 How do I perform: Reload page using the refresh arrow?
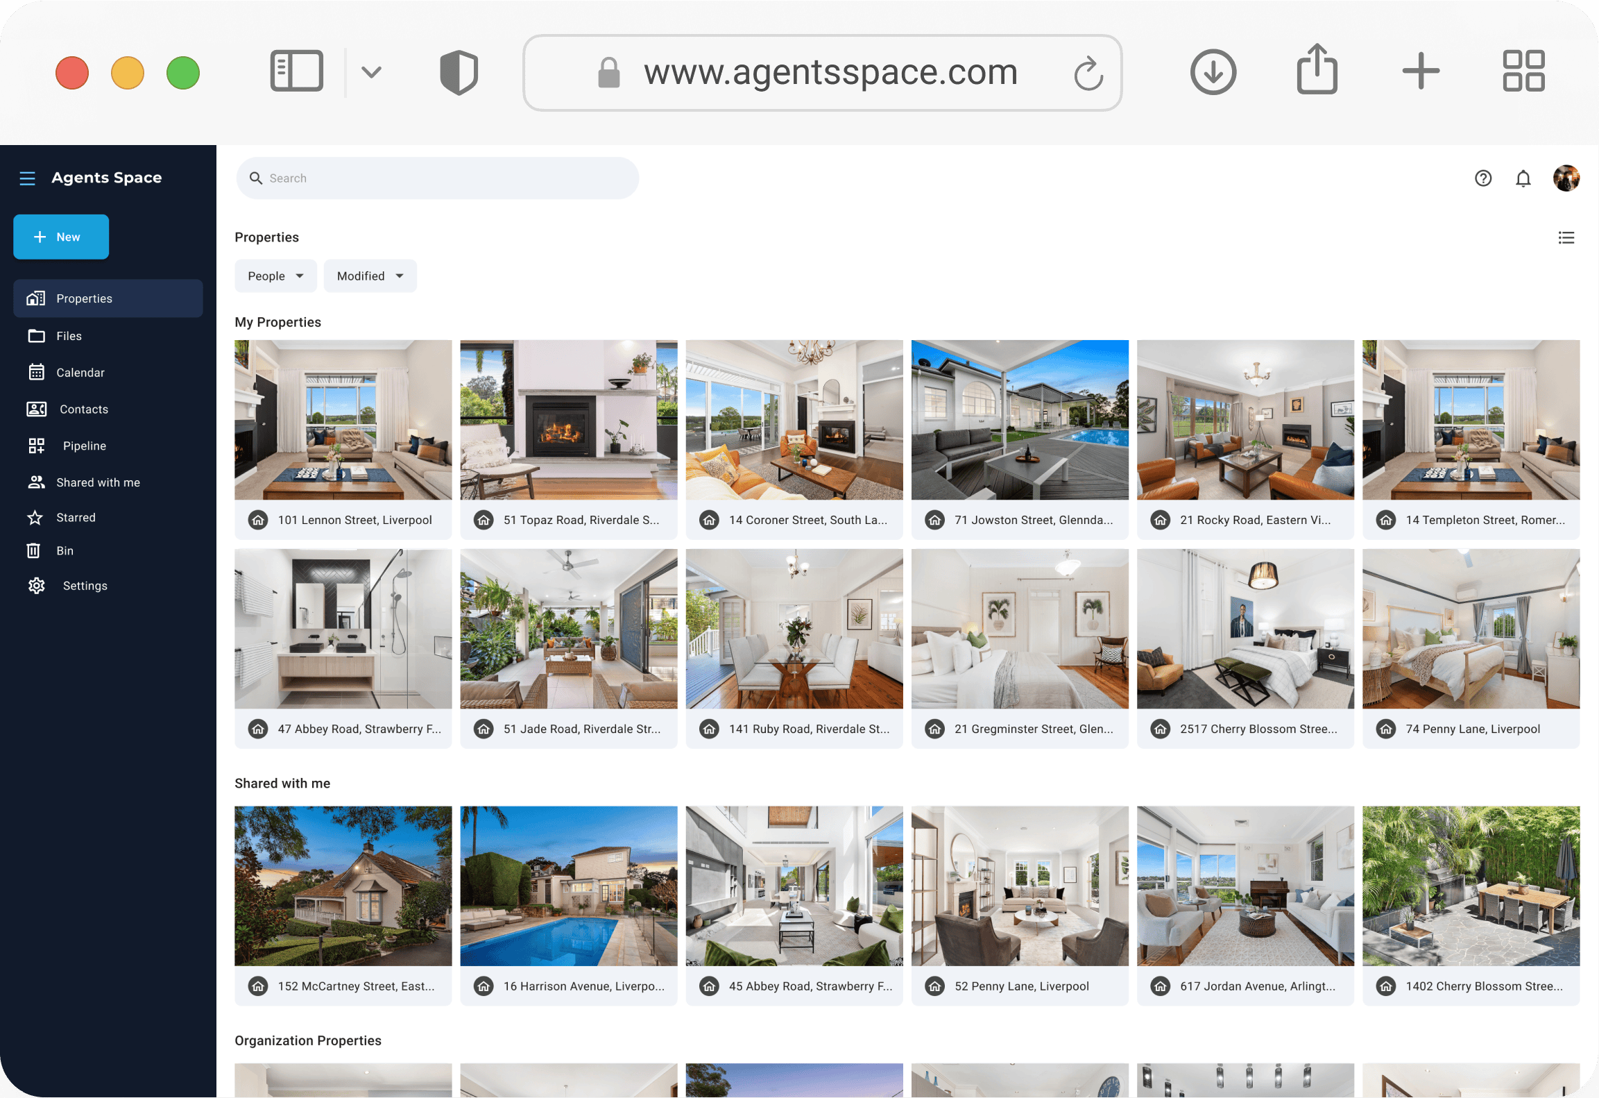pyautogui.click(x=1088, y=73)
